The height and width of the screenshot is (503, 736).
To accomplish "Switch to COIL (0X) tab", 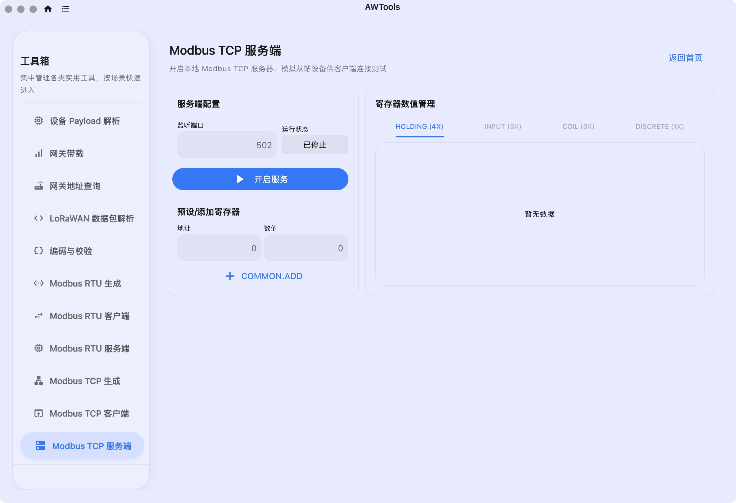I will tap(578, 127).
